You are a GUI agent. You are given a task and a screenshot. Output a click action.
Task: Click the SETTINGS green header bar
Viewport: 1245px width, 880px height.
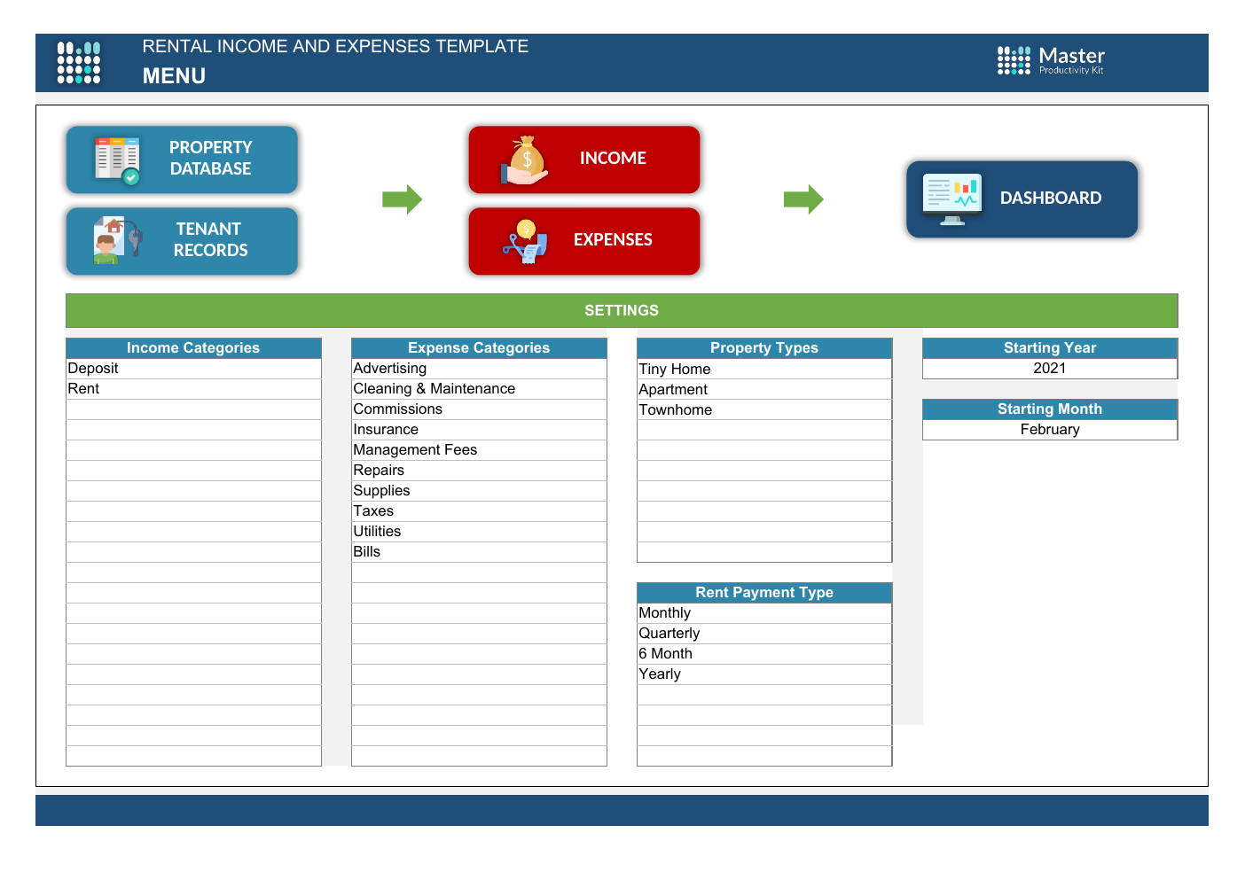tap(622, 311)
